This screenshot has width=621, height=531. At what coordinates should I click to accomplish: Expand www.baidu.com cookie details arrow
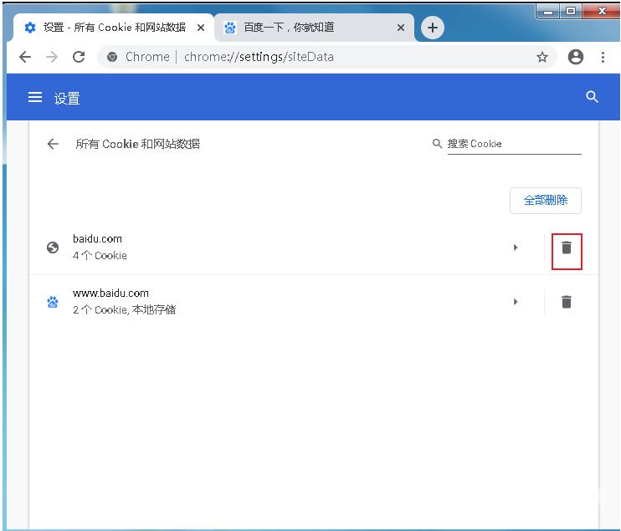[516, 302]
